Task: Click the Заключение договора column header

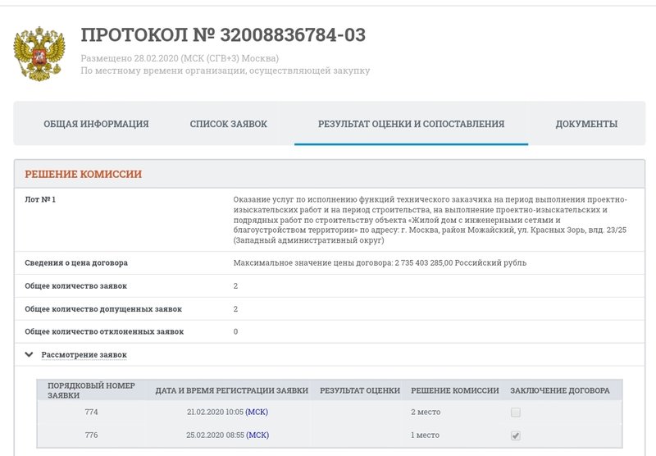Action: click(559, 390)
